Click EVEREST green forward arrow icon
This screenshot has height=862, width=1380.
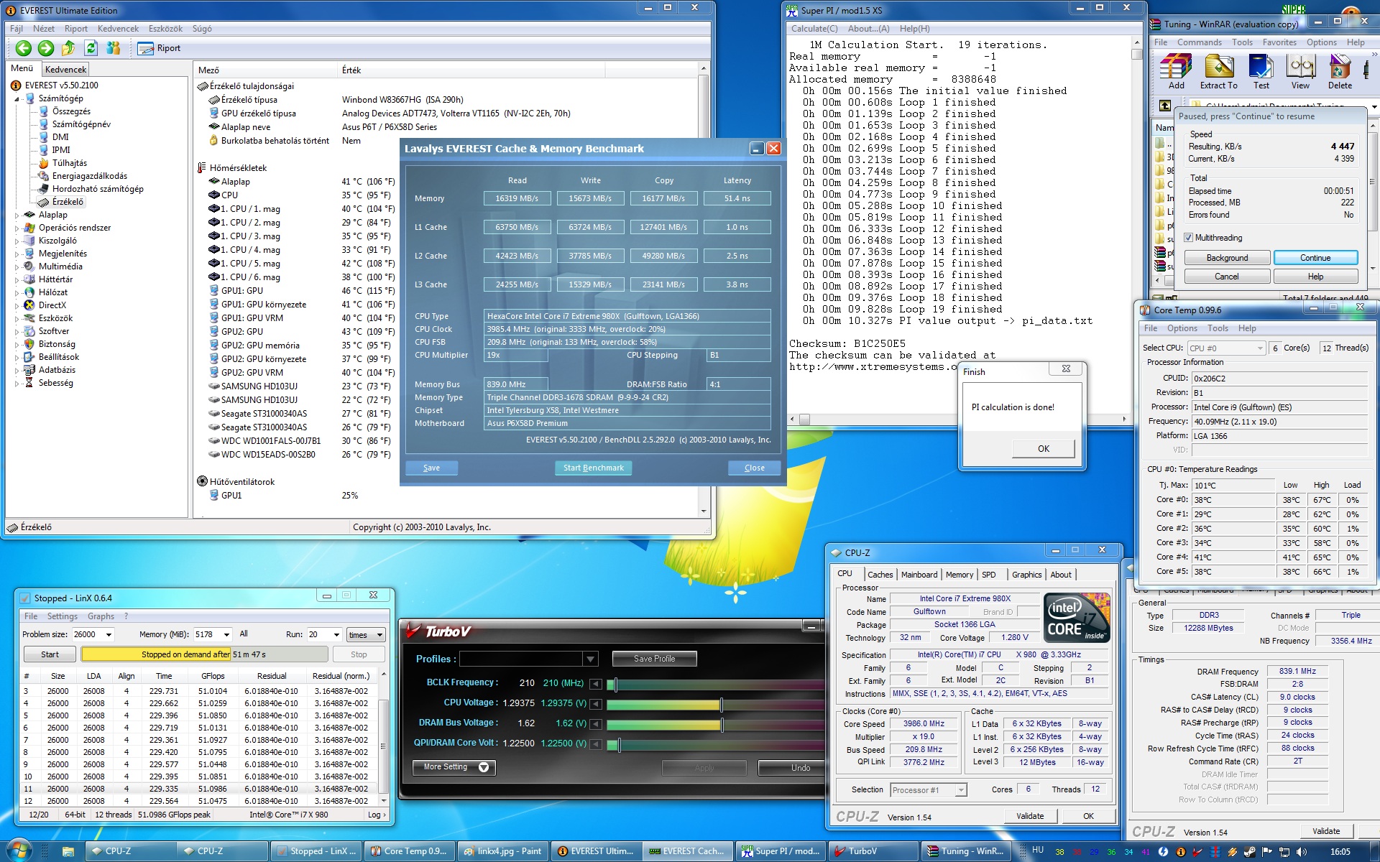tap(46, 48)
